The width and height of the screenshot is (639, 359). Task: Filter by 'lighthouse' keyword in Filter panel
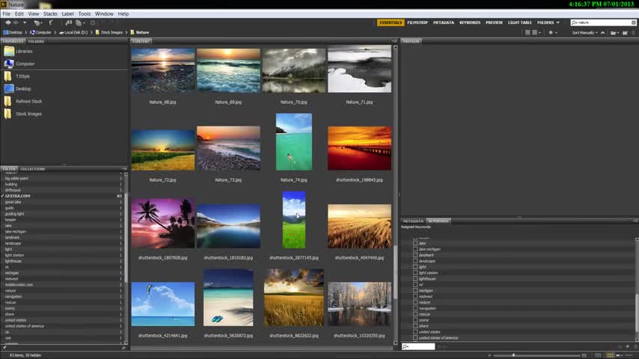tap(15, 261)
